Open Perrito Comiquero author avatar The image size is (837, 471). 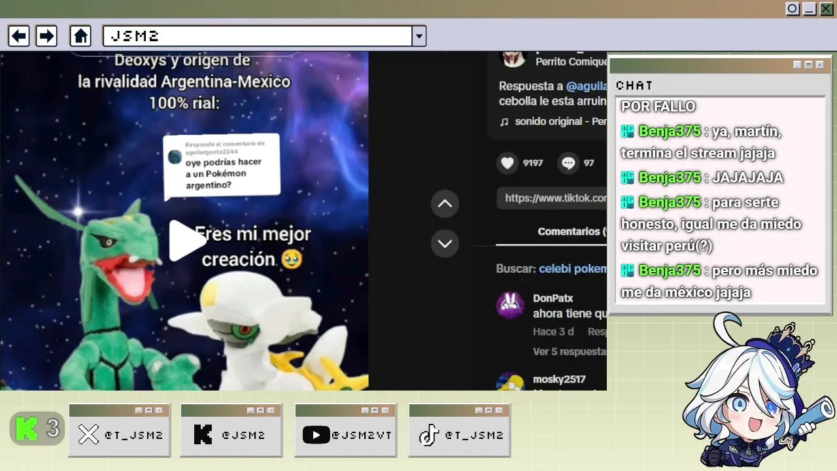513,58
